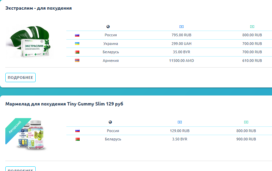Open ПОДРОБНЕЕ button under Экстраслим offer
Screen dimensions: 272x171
pyautogui.click(x=20, y=78)
